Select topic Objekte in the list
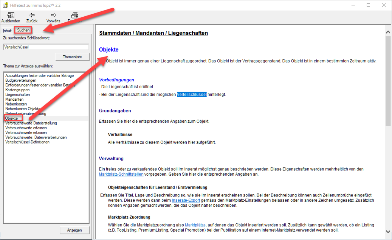Image resolution: width=392 pixels, height=240 pixels. tap(11, 118)
